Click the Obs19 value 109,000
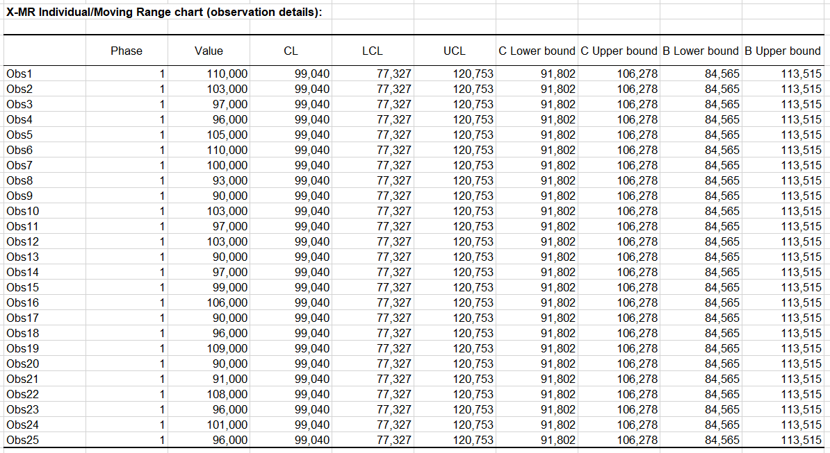Viewport: 830px width, 453px height. pyautogui.click(x=227, y=348)
